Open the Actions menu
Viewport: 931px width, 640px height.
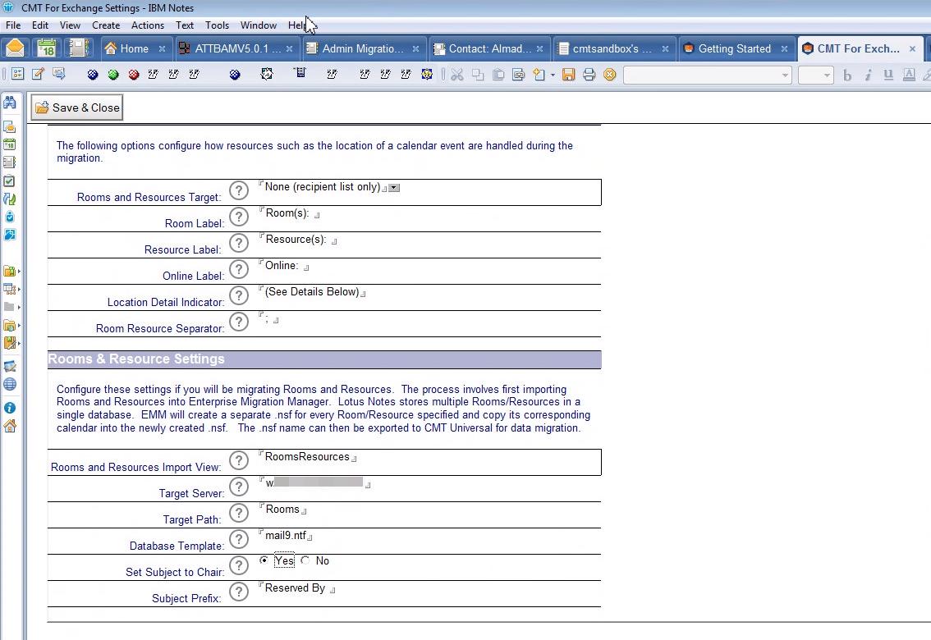(x=147, y=25)
